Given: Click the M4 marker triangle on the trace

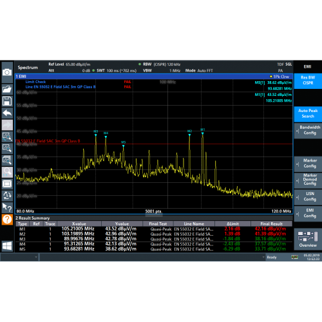Looking at the screenshot, I should tap(106, 137).
